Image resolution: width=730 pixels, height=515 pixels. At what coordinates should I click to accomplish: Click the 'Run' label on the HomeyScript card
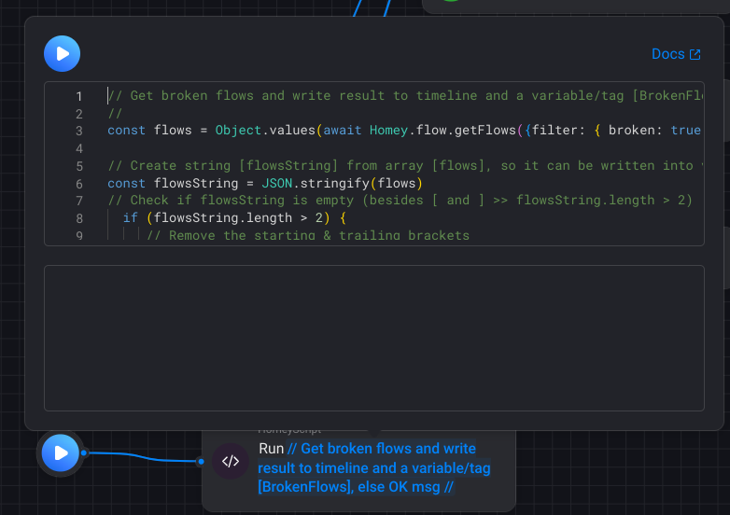[271, 449]
